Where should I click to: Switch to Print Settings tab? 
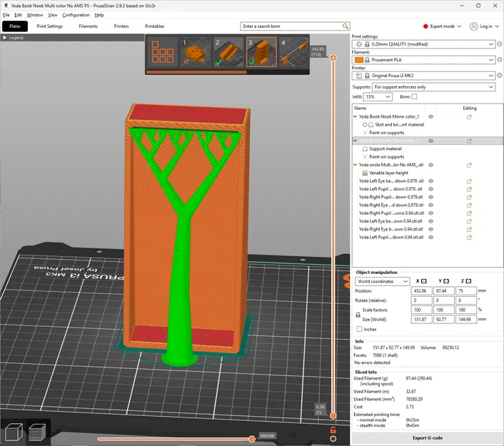point(49,26)
